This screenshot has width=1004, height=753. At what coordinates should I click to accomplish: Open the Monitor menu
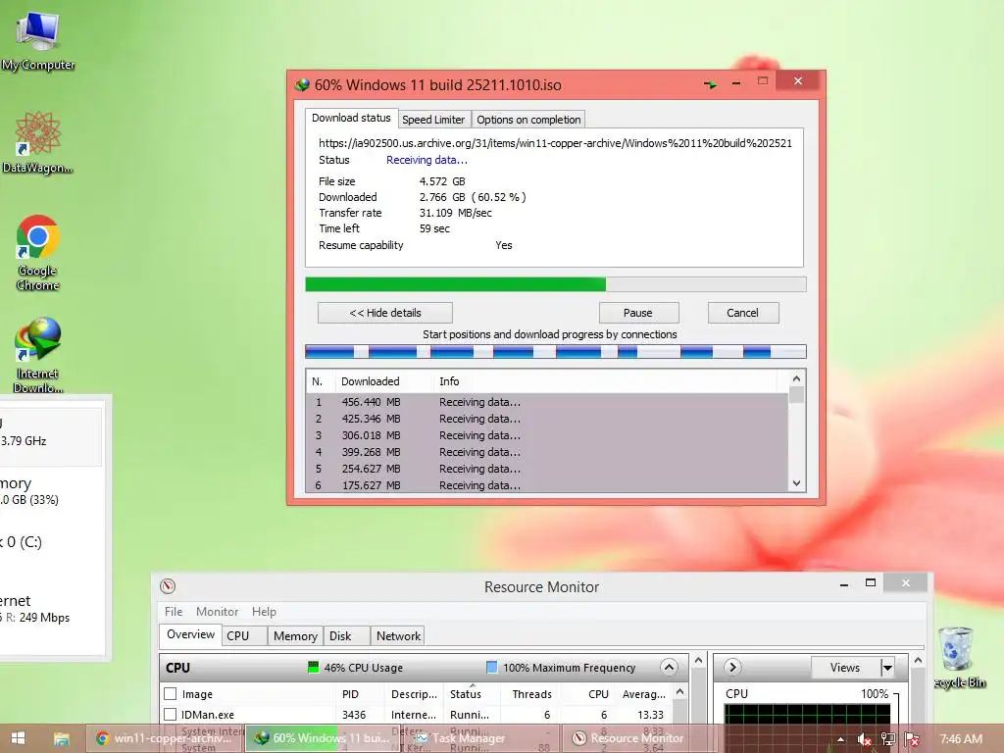[217, 612]
